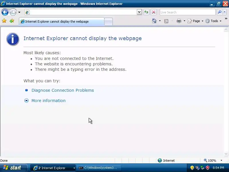Click the Done status bar text
The image size is (229, 172).
4,161
